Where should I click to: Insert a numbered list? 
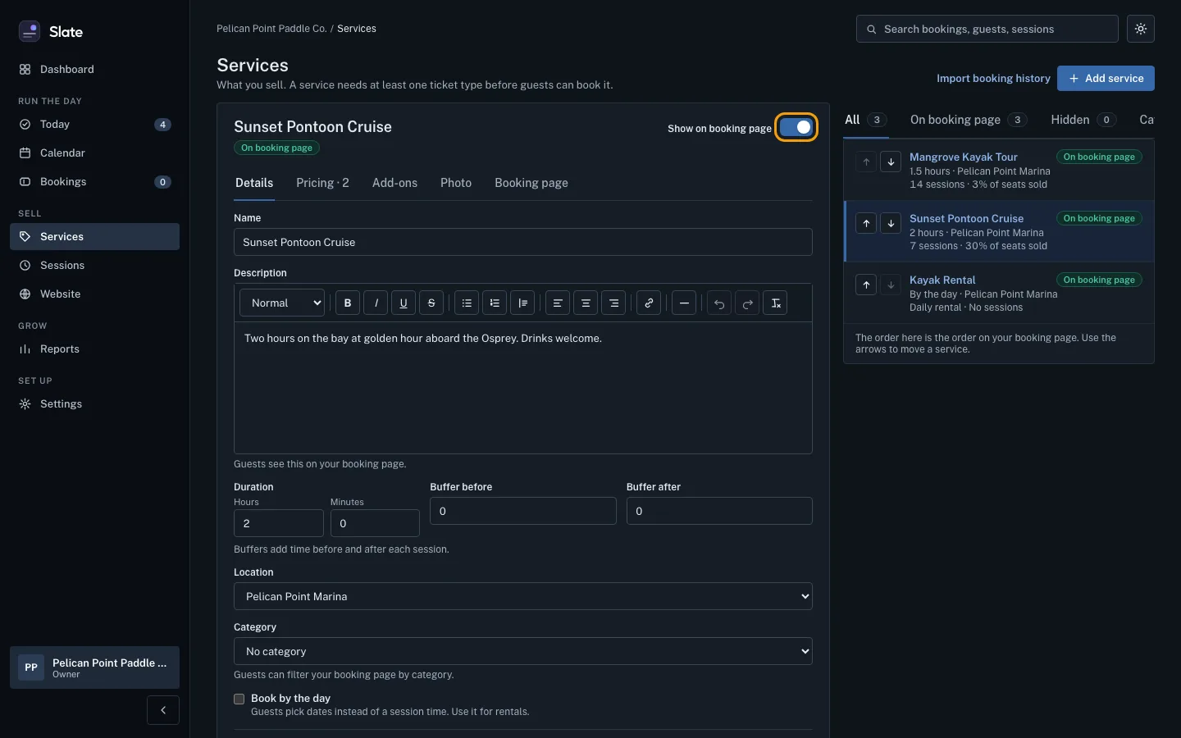point(495,303)
